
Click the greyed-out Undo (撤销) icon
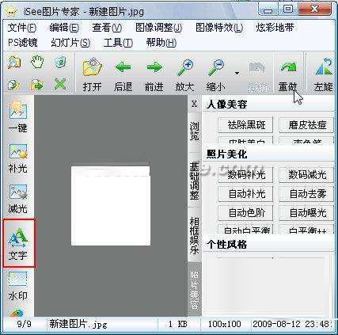(257, 68)
